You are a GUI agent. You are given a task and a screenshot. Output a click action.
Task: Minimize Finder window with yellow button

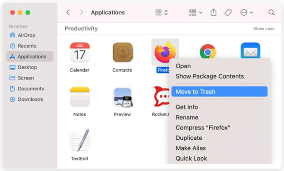point(20,12)
